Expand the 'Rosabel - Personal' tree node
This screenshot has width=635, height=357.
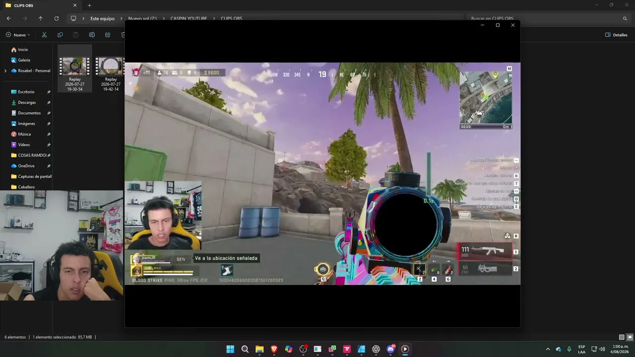point(5,71)
